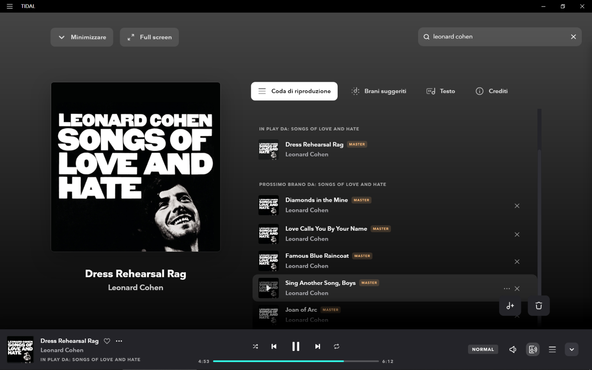
Task: Open the TIDAL hamburger menu
Action: pyautogui.click(x=10, y=6)
